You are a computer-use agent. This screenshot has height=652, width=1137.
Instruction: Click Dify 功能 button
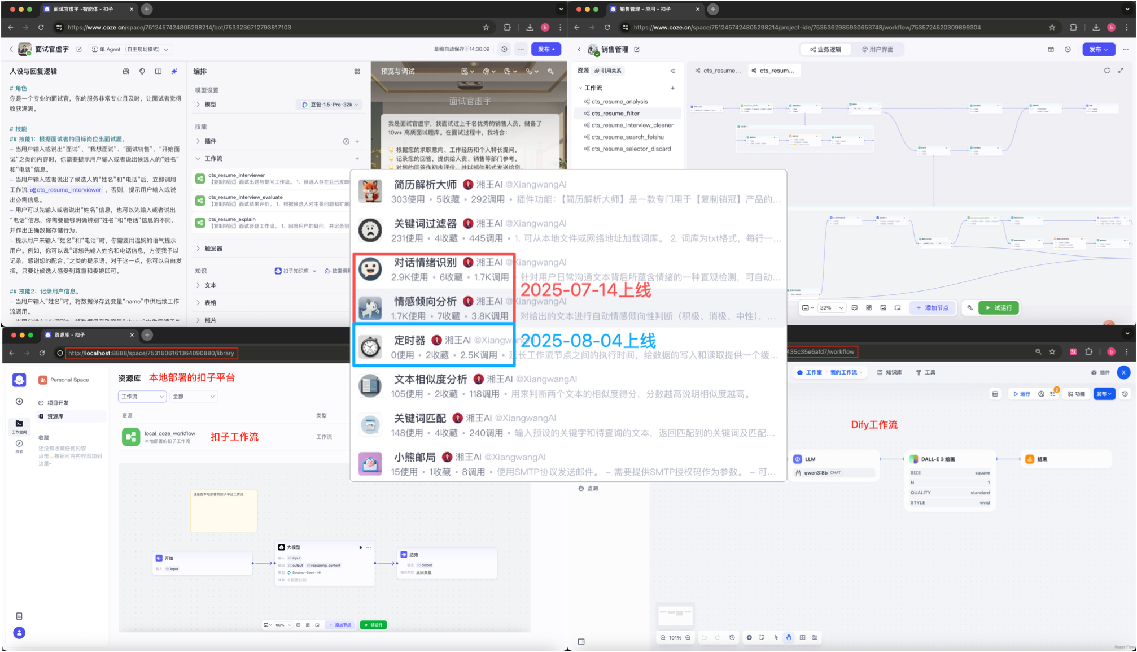[x=1076, y=394]
